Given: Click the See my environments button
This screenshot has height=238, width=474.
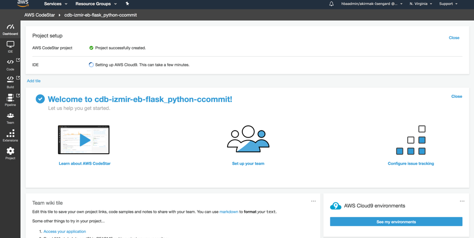Looking at the screenshot, I should (396, 221).
